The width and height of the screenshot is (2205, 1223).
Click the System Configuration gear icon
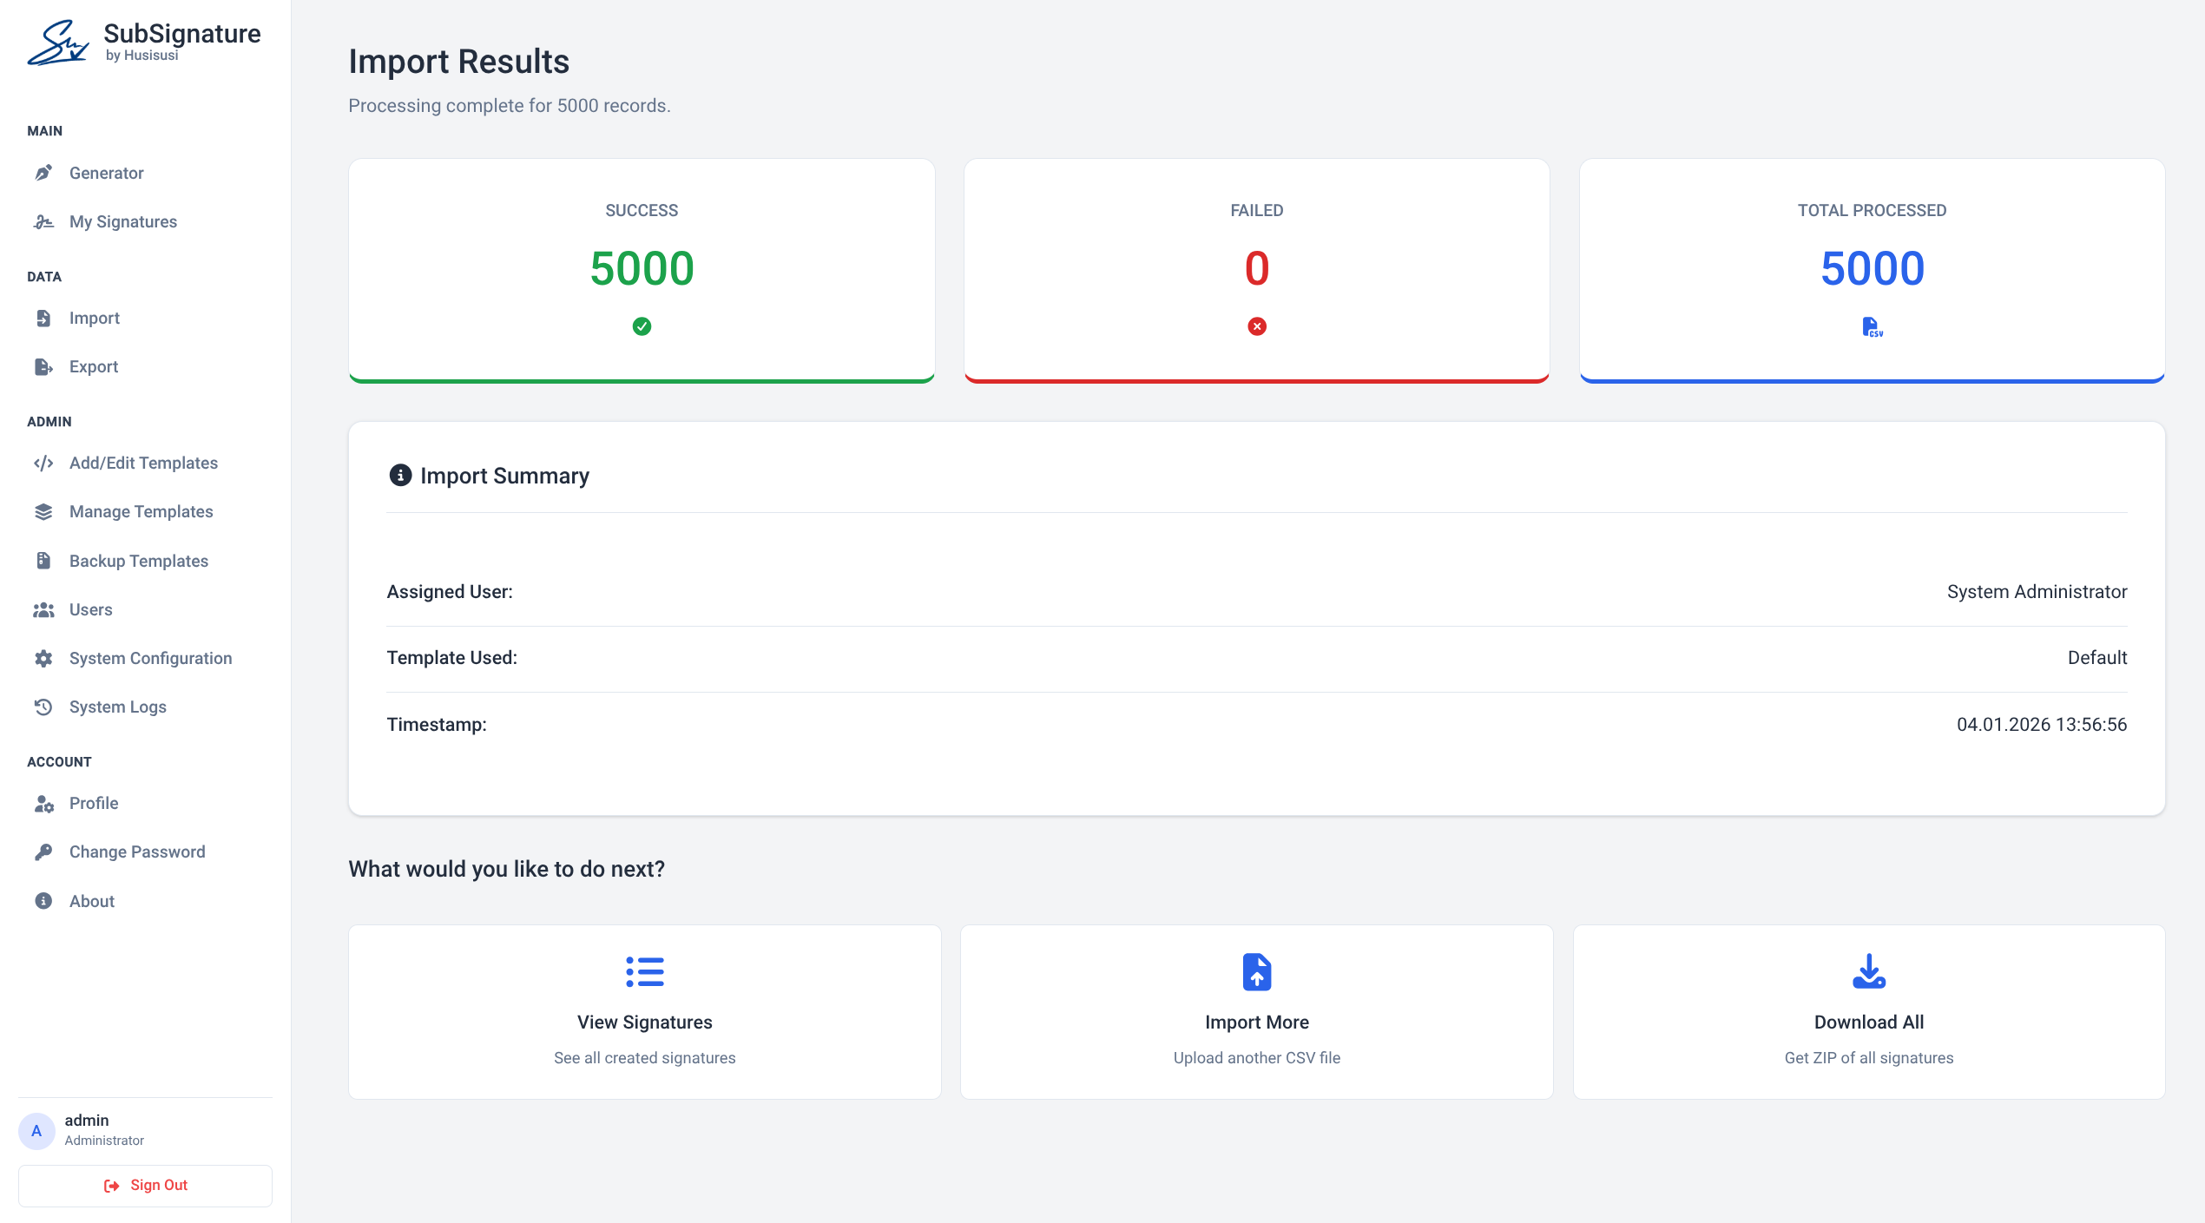coord(43,659)
